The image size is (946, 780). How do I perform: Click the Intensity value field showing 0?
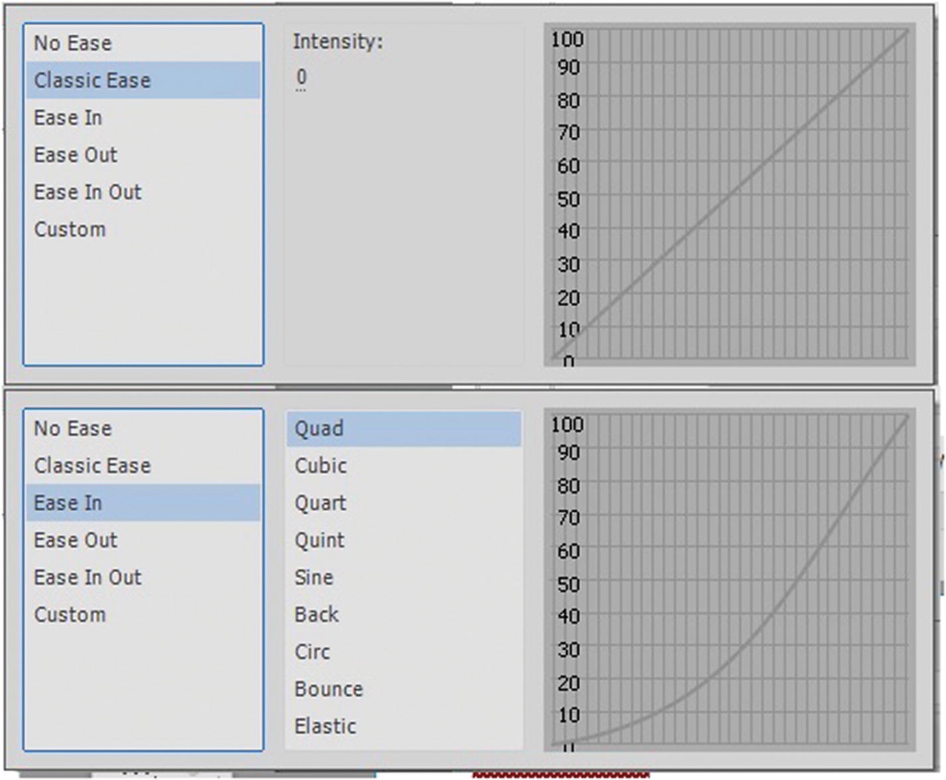pyautogui.click(x=301, y=77)
